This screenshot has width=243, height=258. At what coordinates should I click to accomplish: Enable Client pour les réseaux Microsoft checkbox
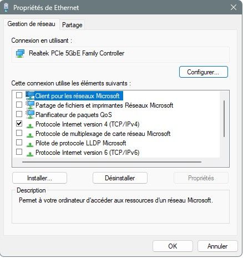[19, 95]
